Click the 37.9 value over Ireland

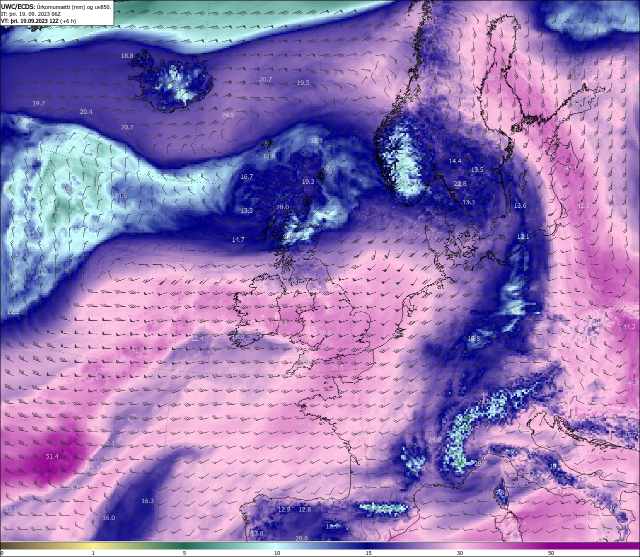tap(216, 301)
